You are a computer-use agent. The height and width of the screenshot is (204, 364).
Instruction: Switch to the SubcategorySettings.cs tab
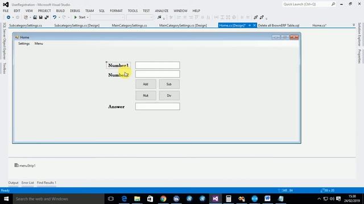26,25
